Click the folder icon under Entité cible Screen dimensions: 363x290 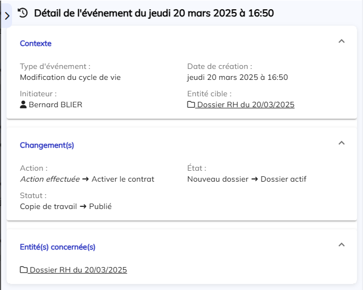(191, 105)
